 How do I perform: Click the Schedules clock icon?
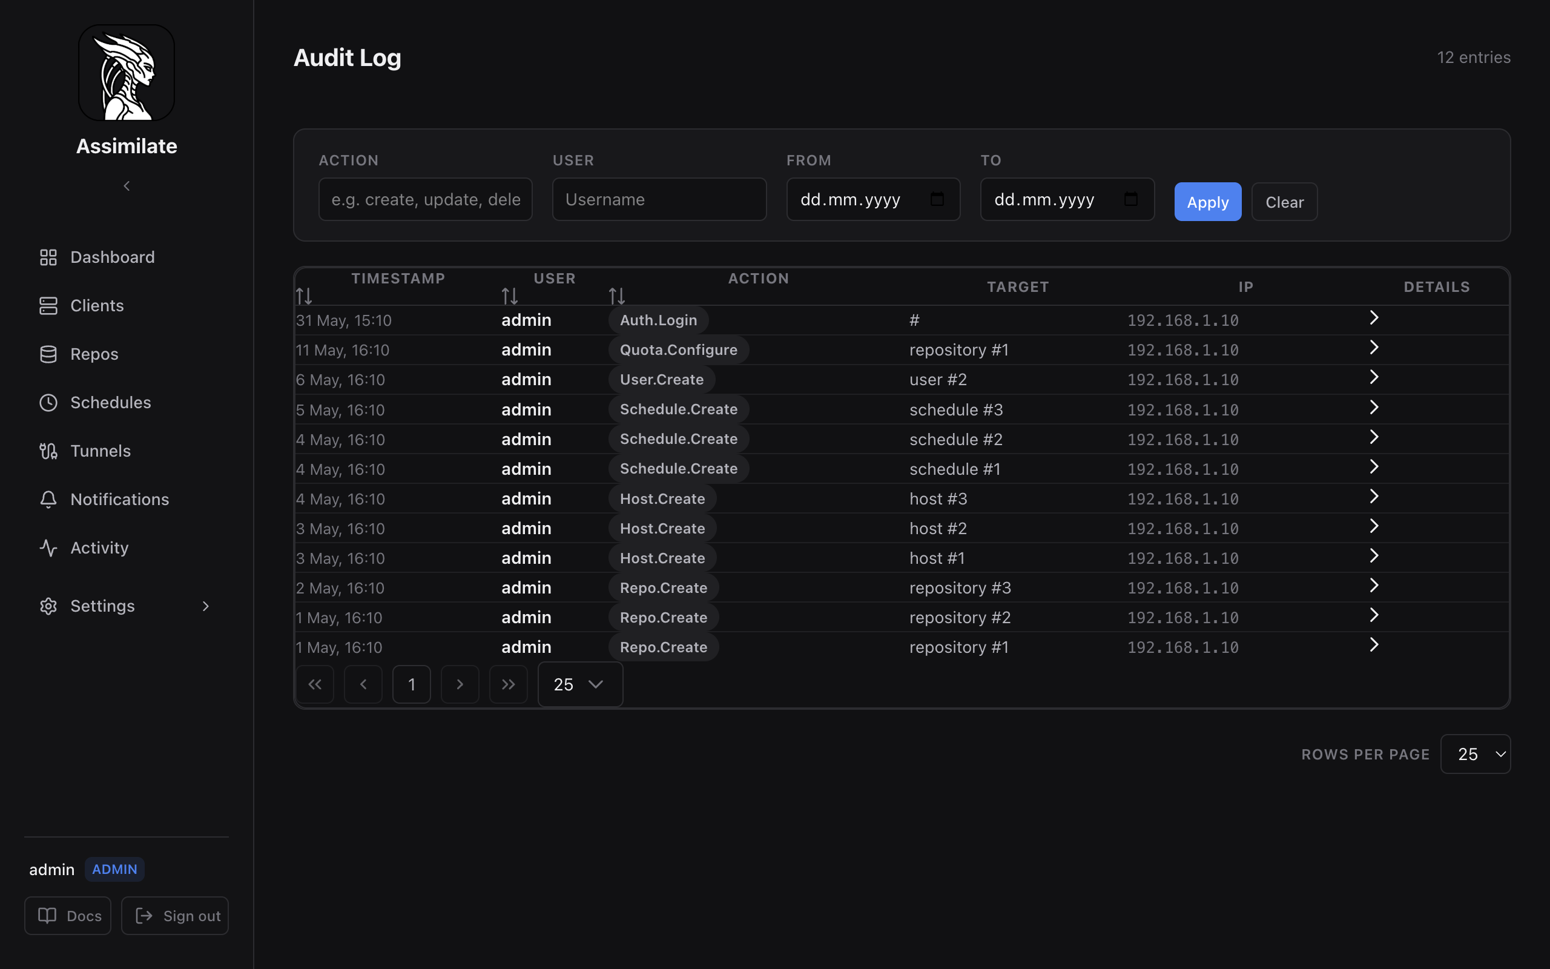pyautogui.click(x=48, y=403)
